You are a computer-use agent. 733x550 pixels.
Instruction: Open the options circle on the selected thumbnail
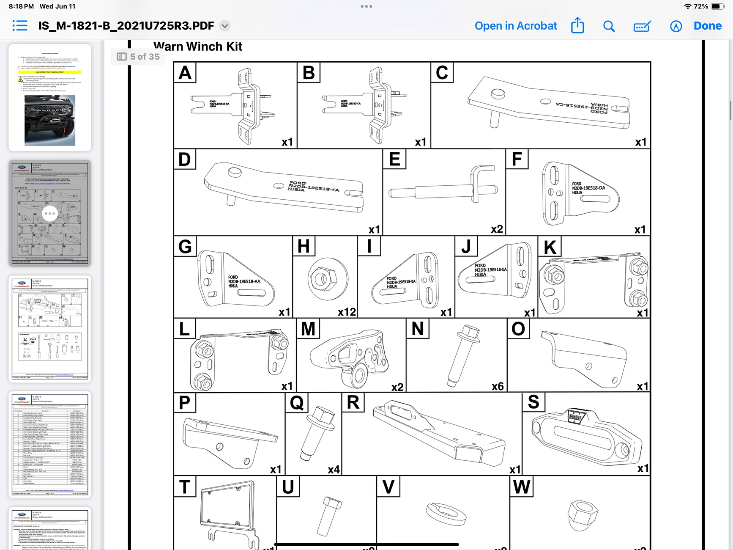[50, 213]
